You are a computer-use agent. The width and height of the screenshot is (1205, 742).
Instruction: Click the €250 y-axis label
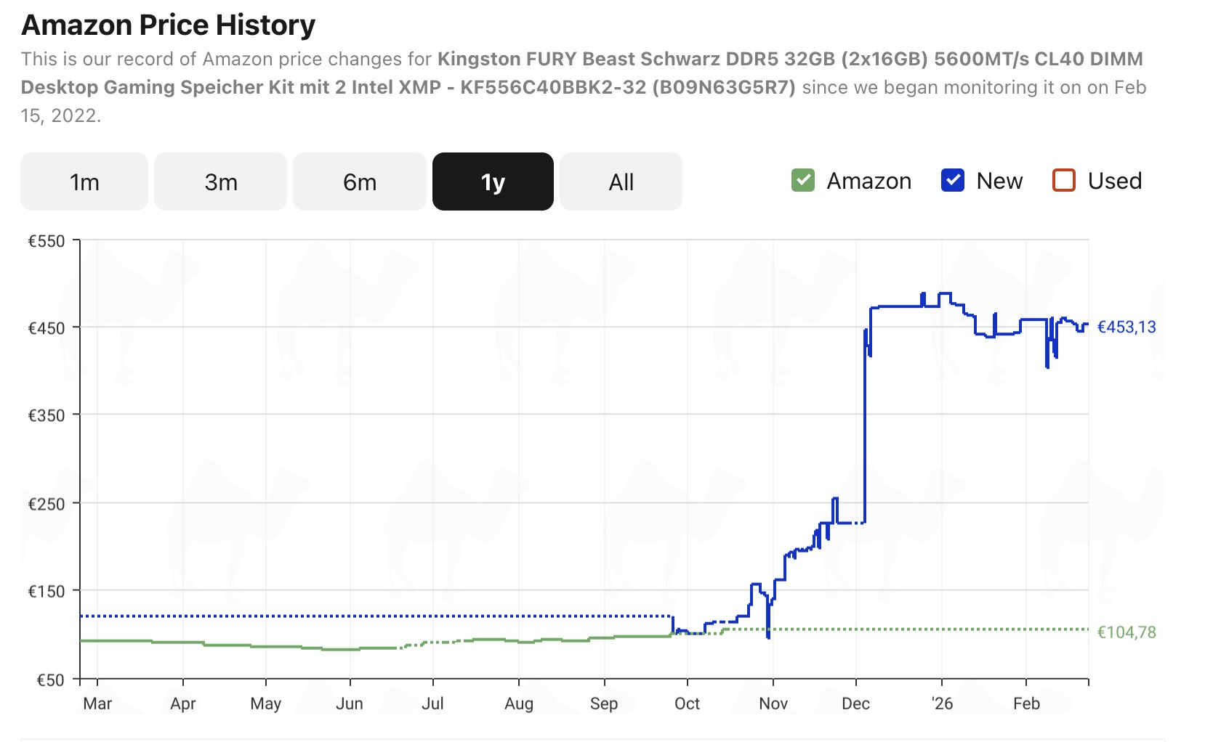pyautogui.click(x=47, y=504)
